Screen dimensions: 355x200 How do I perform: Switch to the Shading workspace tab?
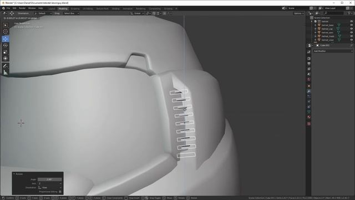(x=116, y=9)
